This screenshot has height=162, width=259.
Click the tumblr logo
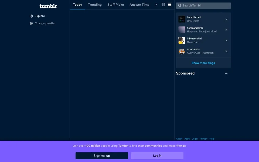(x=48, y=6)
